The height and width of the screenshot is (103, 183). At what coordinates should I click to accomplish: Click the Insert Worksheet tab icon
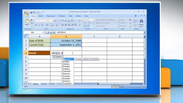[58, 84]
